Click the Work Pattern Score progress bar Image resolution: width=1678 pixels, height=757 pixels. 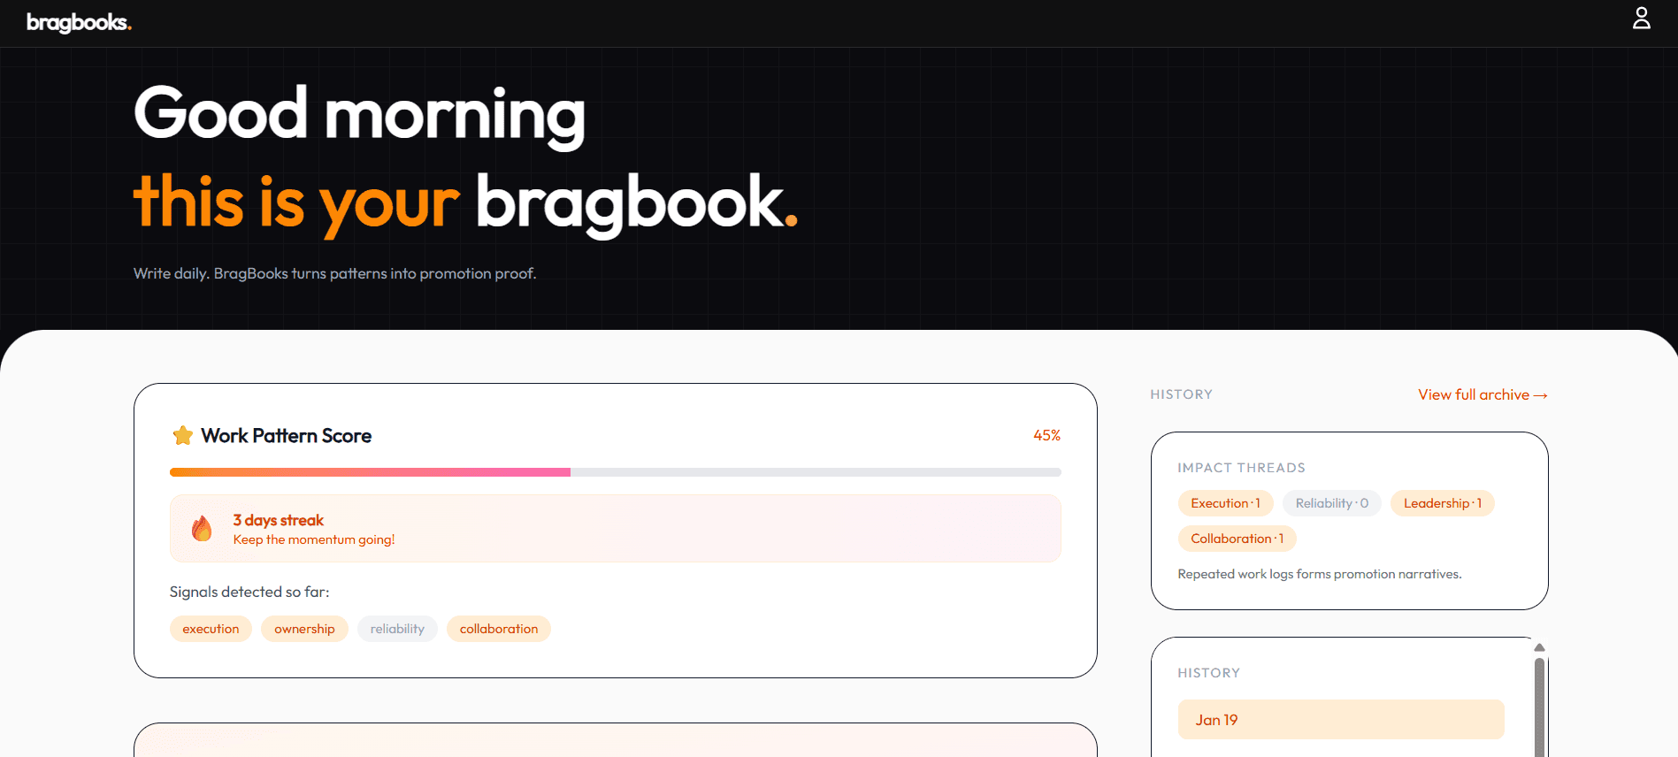(x=616, y=472)
